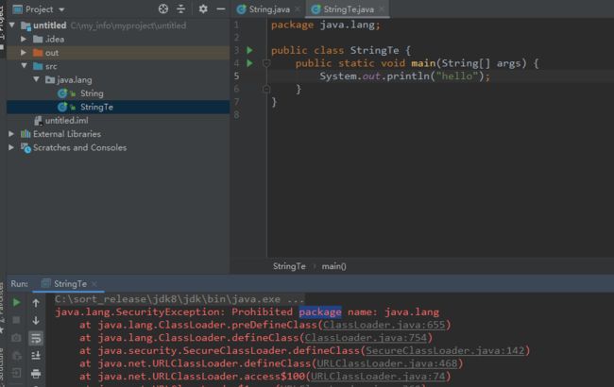This screenshot has width=614, height=387.
Task: Click the green run gutter icon beside class StringTe
Action: click(x=249, y=50)
